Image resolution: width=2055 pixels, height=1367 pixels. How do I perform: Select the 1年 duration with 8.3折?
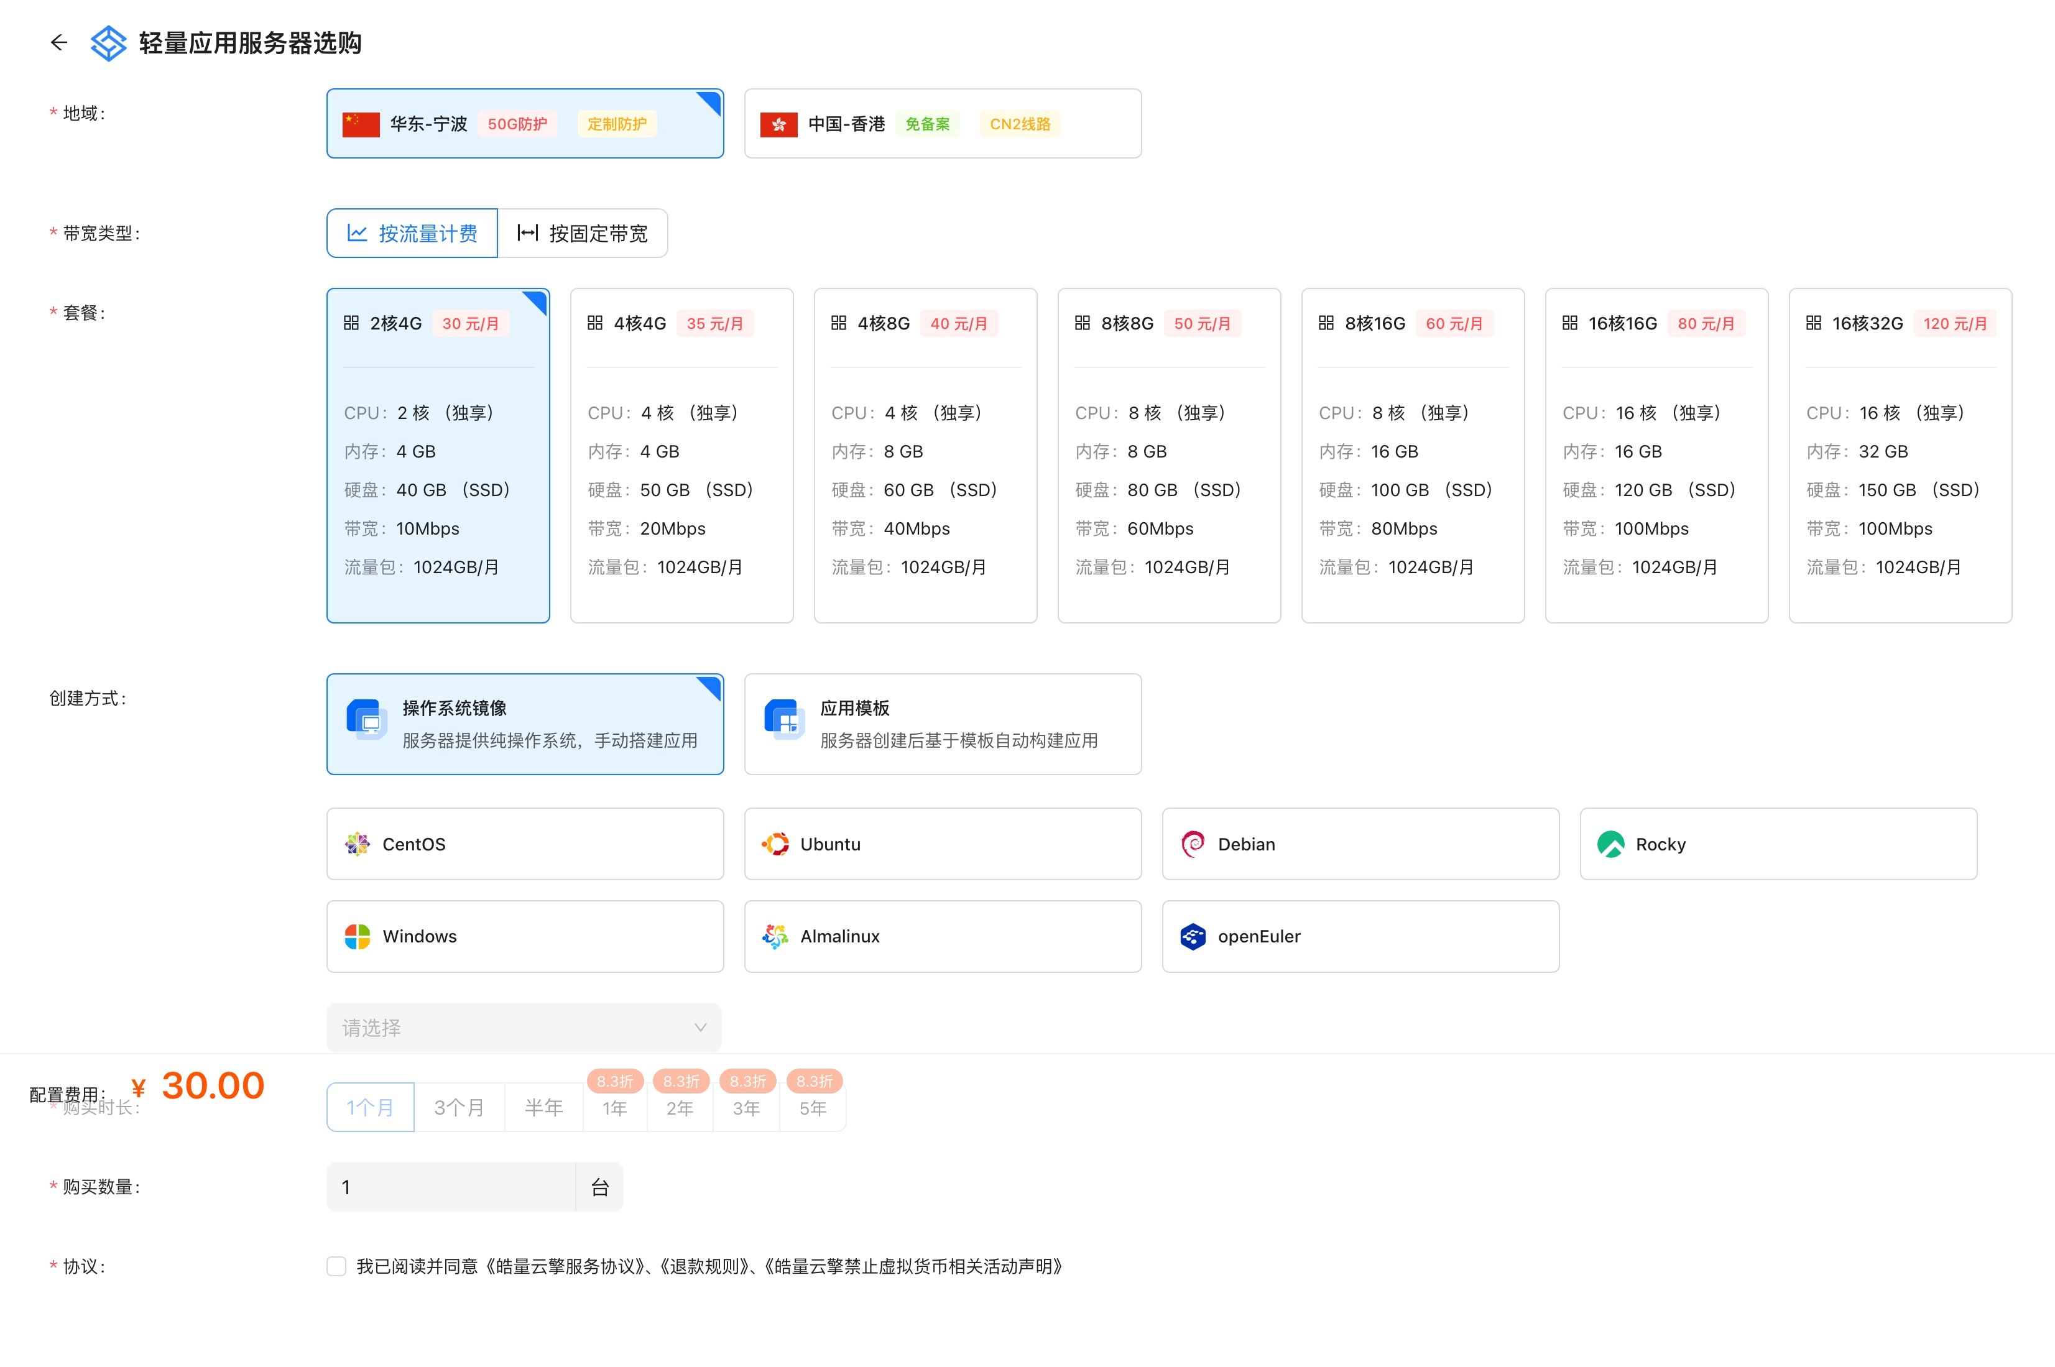tap(615, 1107)
